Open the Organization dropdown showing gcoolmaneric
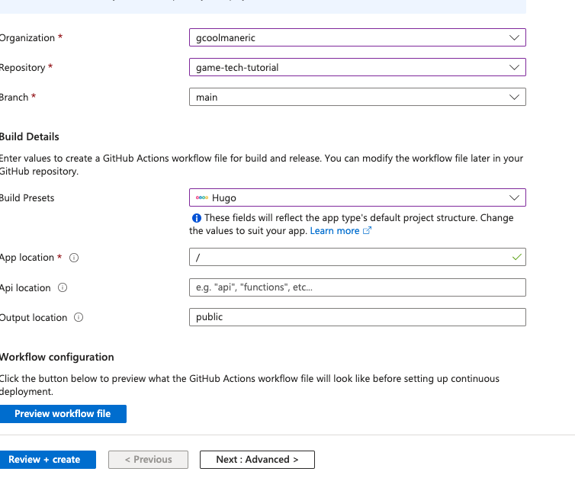This screenshot has height=478, width=575. pos(358,37)
